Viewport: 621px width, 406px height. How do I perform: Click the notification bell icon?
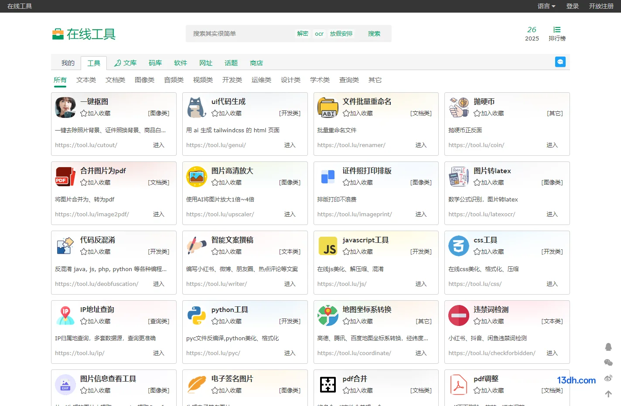tap(608, 347)
